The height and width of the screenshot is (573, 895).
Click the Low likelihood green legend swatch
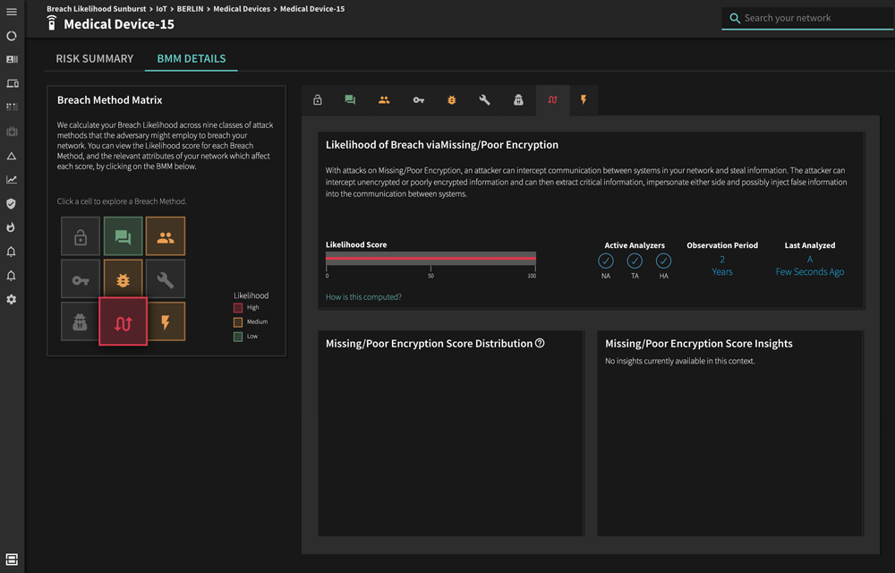pyautogui.click(x=238, y=337)
